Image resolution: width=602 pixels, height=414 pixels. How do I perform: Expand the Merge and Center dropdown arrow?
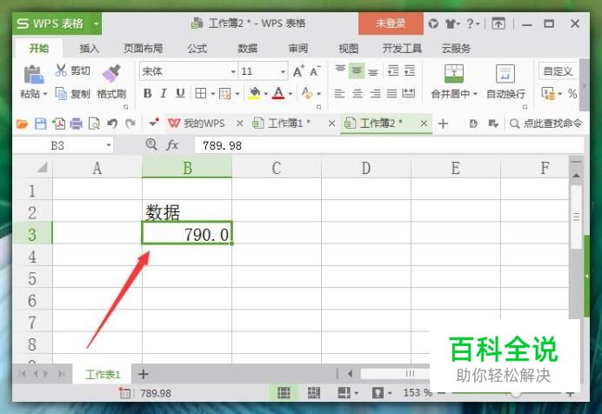click(475, 94)
